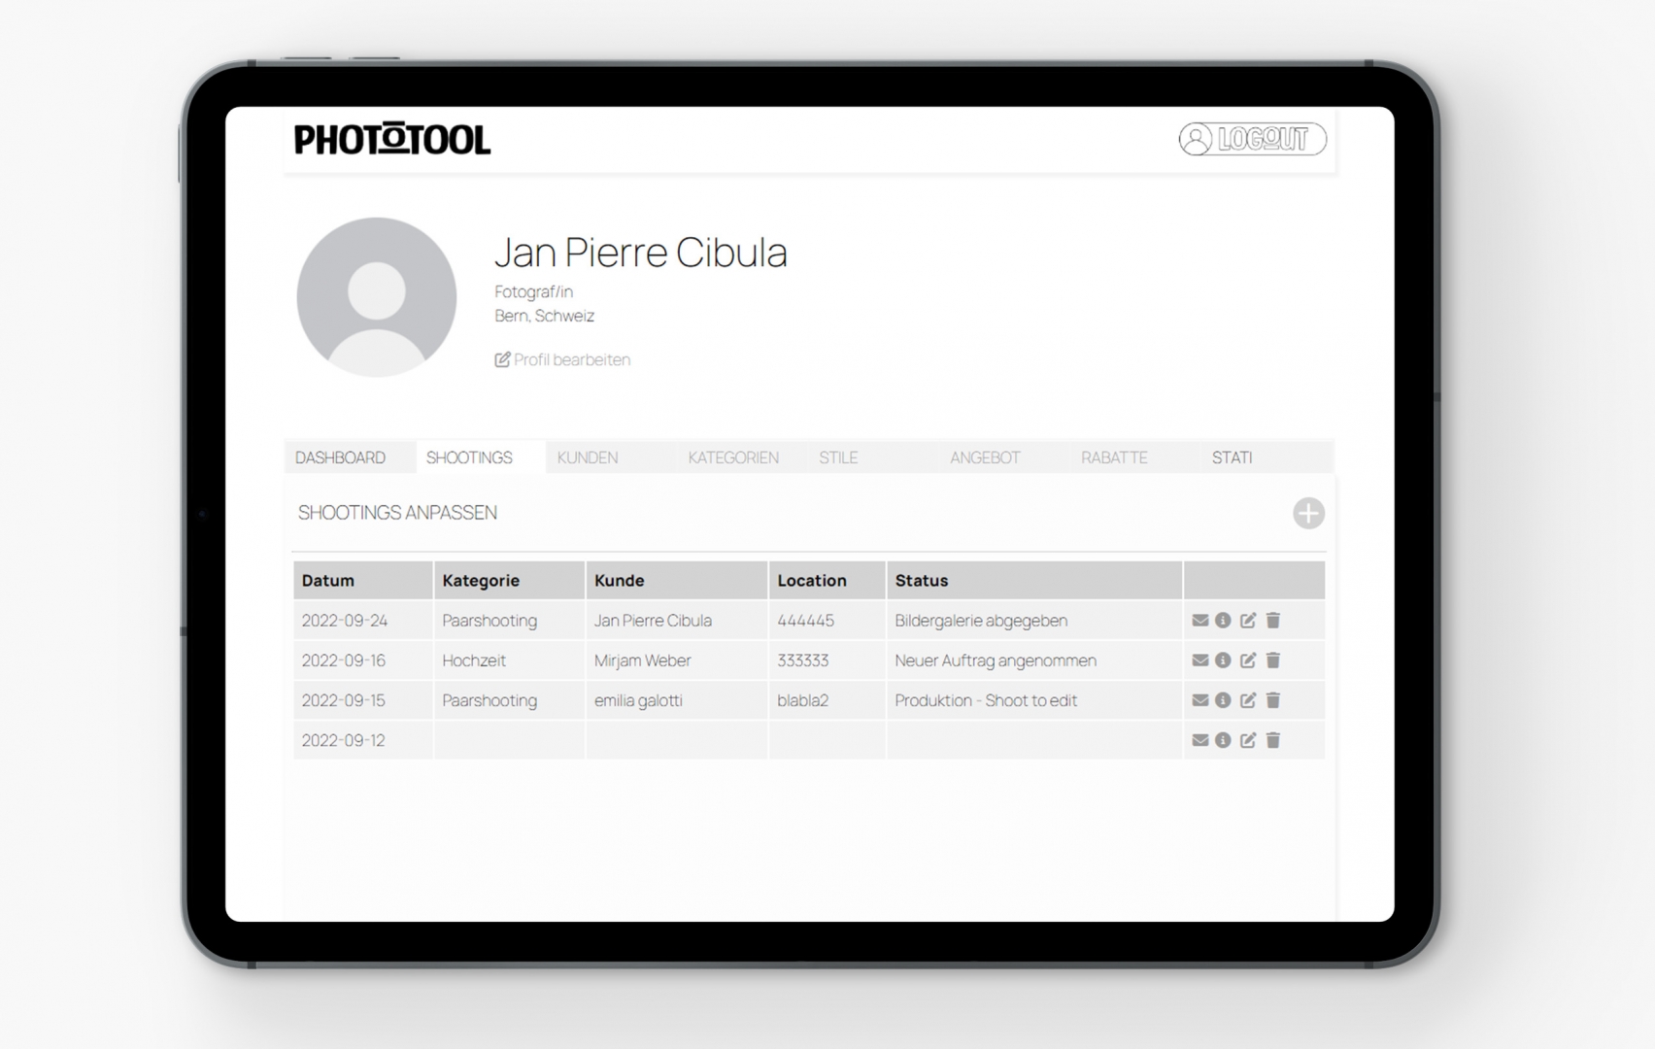Select the Angebot tab
The height and width of the screenshot is (1049, 1655).
[985, 457]
